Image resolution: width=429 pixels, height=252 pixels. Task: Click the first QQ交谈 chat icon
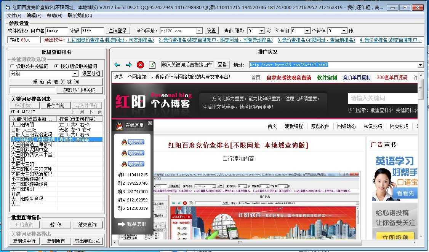[x=133, y=142]
